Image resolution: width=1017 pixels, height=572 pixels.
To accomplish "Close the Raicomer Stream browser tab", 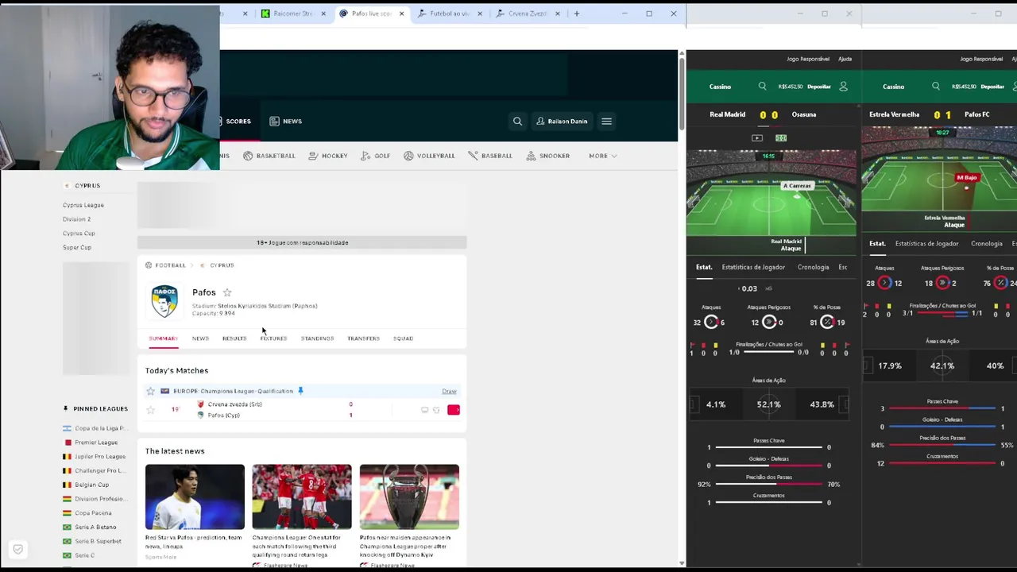I will click(323, 14).
